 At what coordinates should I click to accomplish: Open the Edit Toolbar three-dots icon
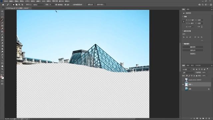[2, 72]
